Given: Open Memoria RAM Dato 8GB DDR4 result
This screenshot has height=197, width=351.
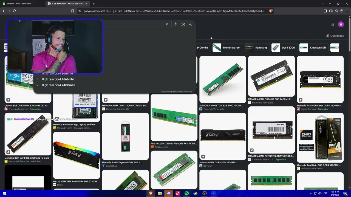Looking at the screenshot, I should tap(319, 165).
